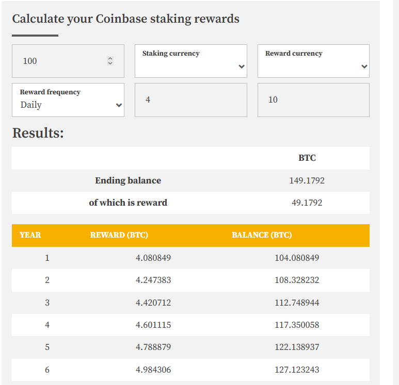Click year 5 balance 122.138937
This screenshot has height=385, width=399.
point(297,347)
